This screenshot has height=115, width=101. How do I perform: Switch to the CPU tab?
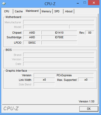click(8, 11)
